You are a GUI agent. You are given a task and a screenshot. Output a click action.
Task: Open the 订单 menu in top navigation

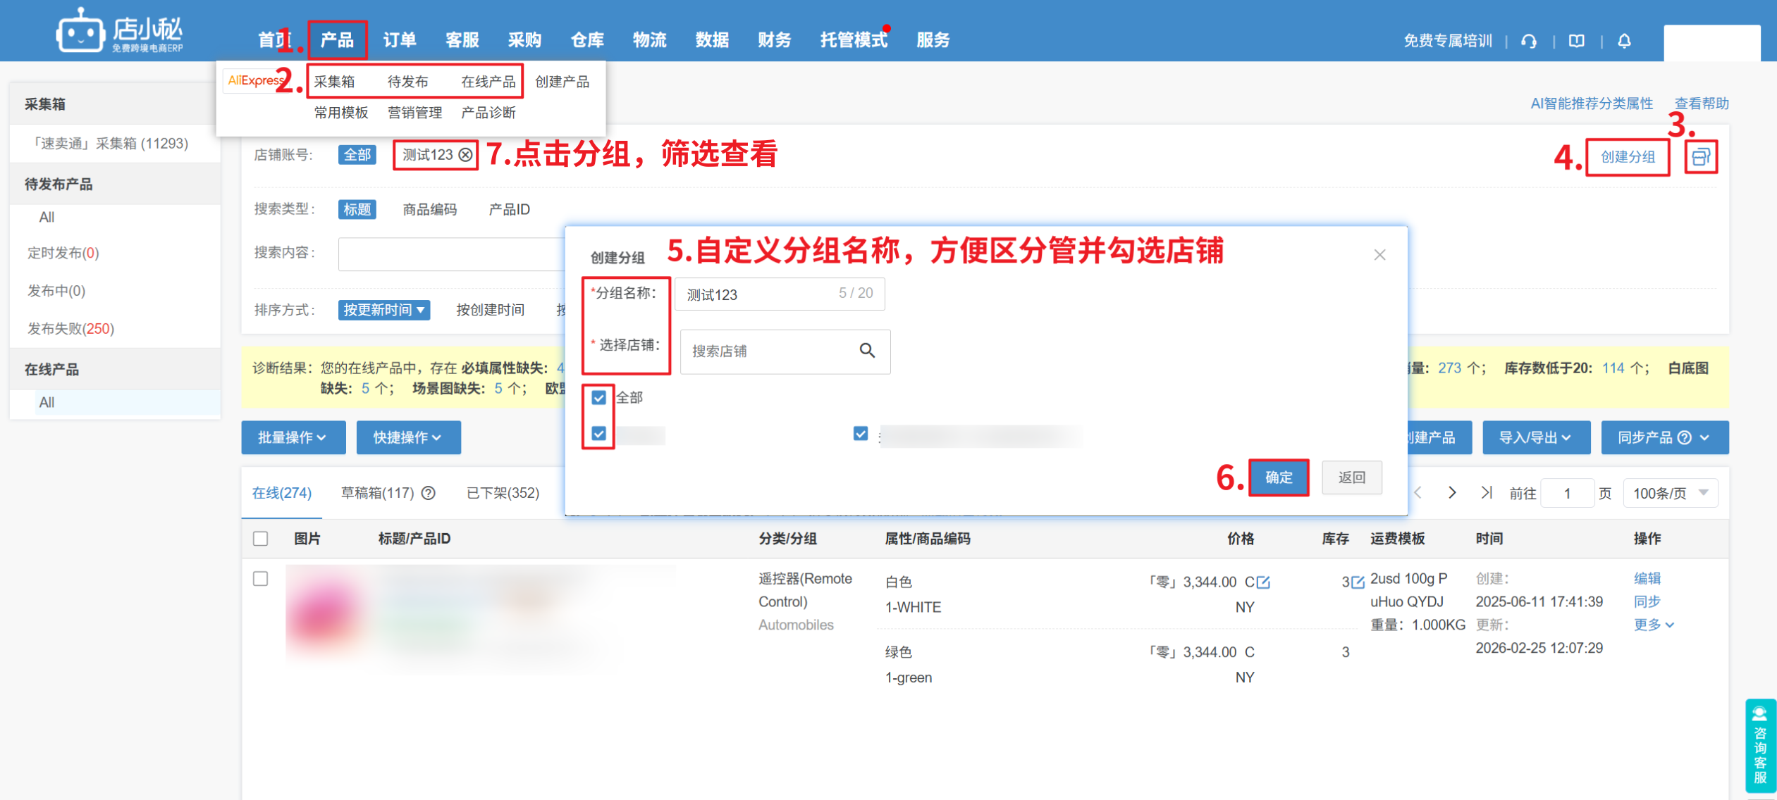399,40
